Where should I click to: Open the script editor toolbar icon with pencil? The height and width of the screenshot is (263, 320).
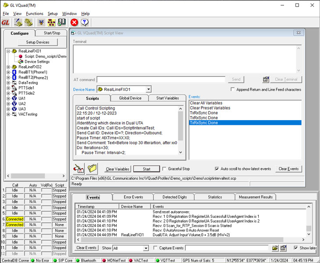coord(18,22)
